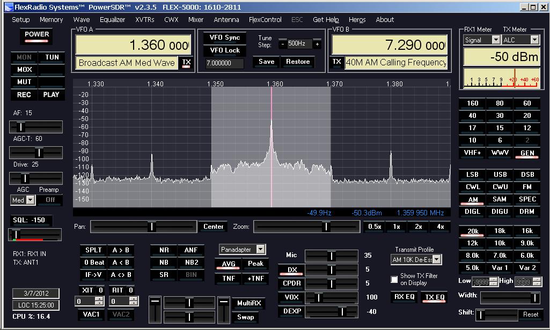This screenshot has width=550, height=330.
Task: Adjust the AF volume slider
Action: (20, 127)
